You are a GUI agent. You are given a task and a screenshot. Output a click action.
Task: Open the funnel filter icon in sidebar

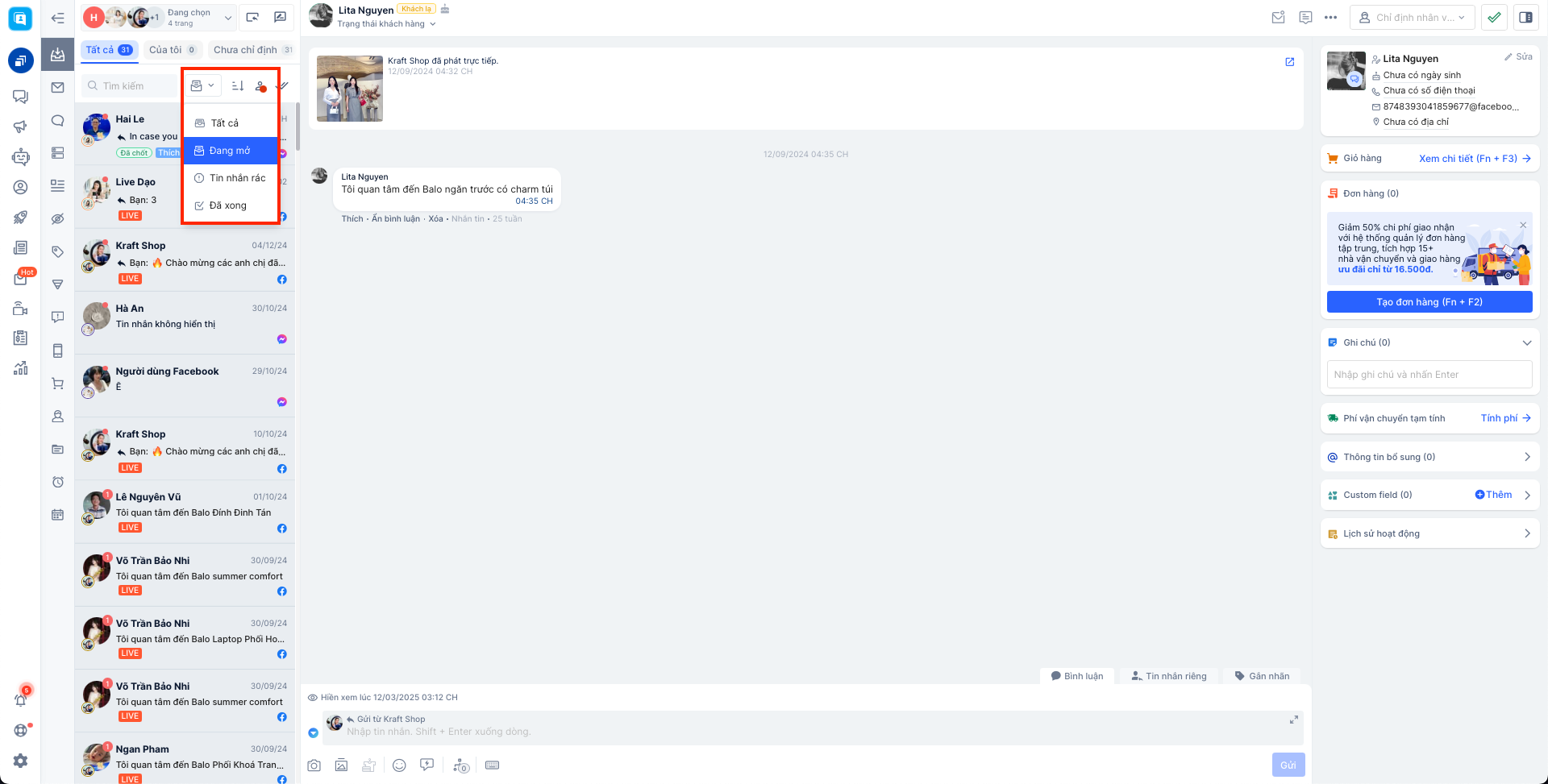coord(57,284)
